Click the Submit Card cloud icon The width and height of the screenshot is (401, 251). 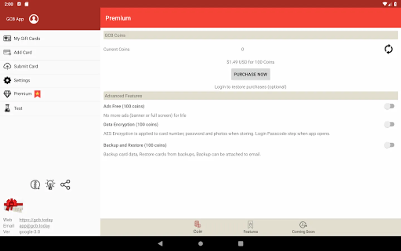(7, 66)
